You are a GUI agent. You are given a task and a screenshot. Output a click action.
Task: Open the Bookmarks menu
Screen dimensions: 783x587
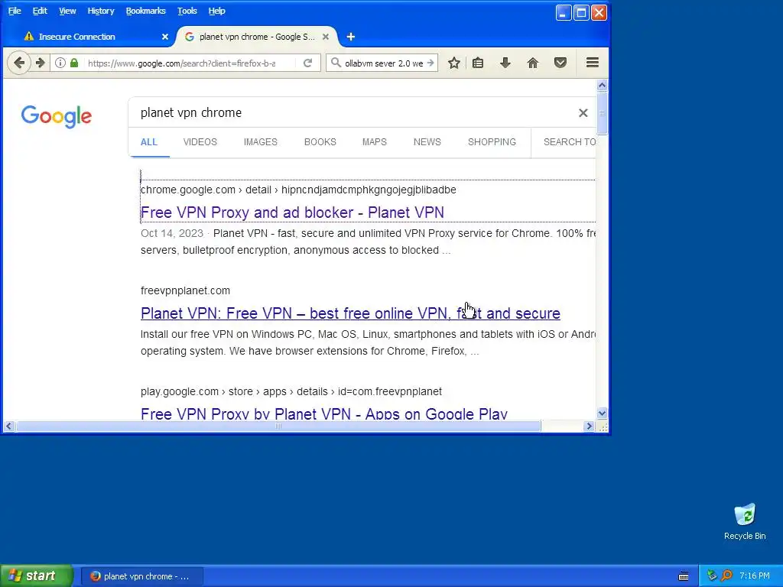(x=145, y=11)
